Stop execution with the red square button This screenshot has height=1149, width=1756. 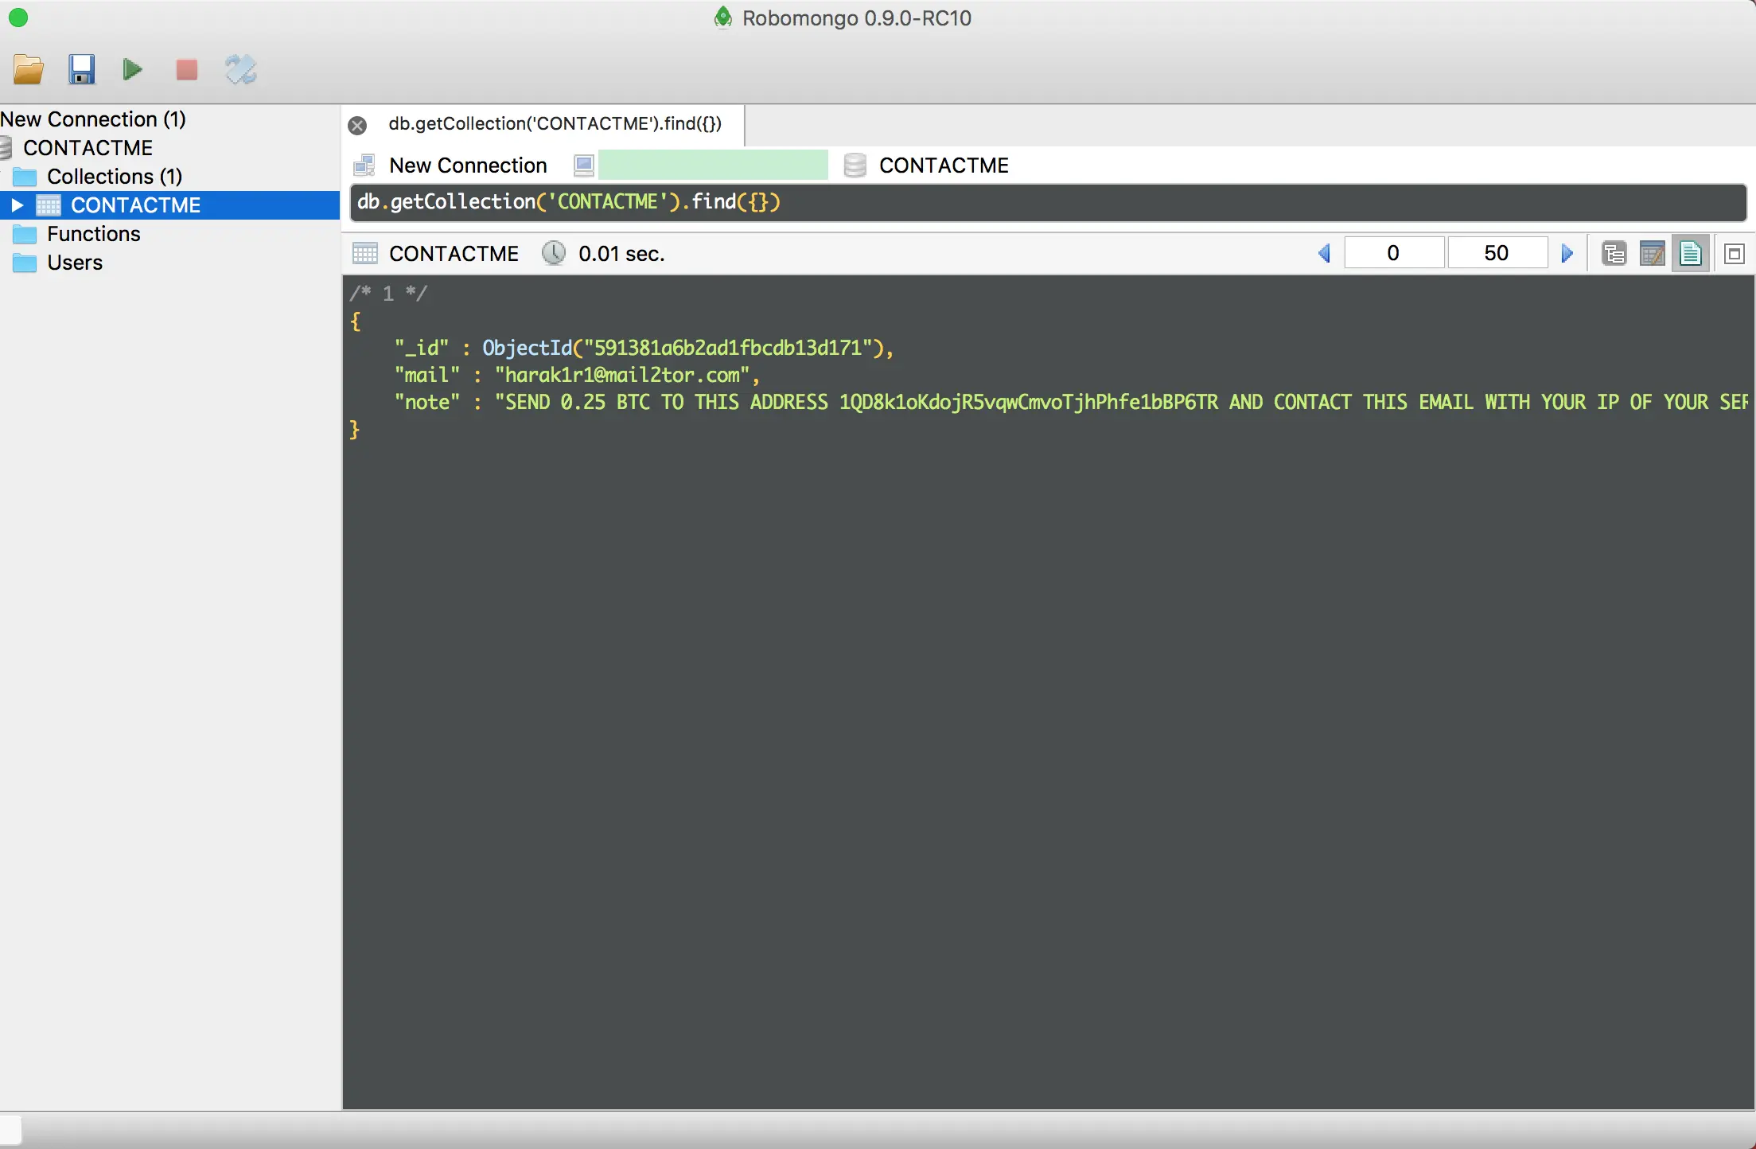(x=187, y=70)
